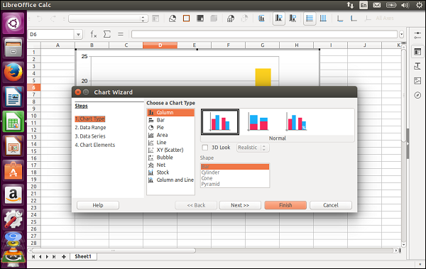426x269 pixels.
Task: Click the Titles chart toolbar icon
Action: pyautogui.click(x=261, y=18)
